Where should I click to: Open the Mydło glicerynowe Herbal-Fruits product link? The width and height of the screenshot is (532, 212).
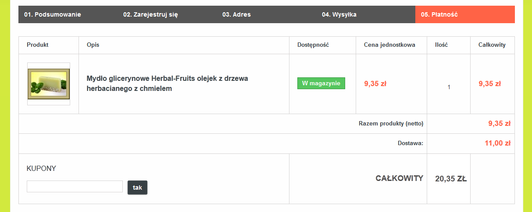168,83
